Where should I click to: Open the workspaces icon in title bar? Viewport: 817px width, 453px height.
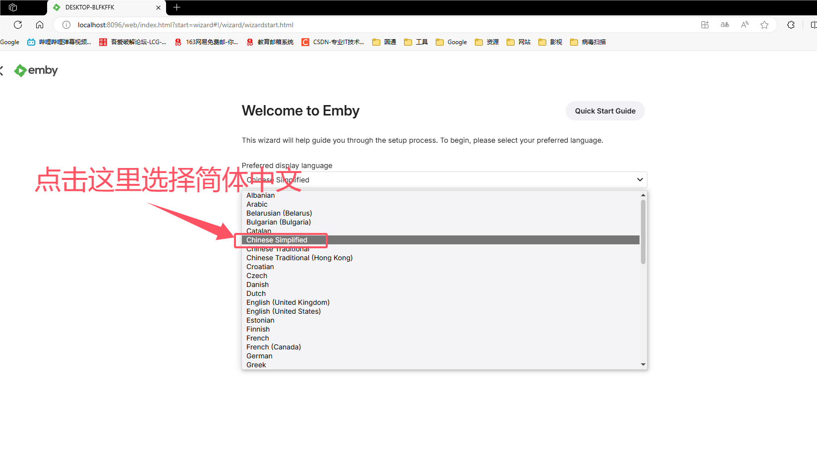pos(13,7)
